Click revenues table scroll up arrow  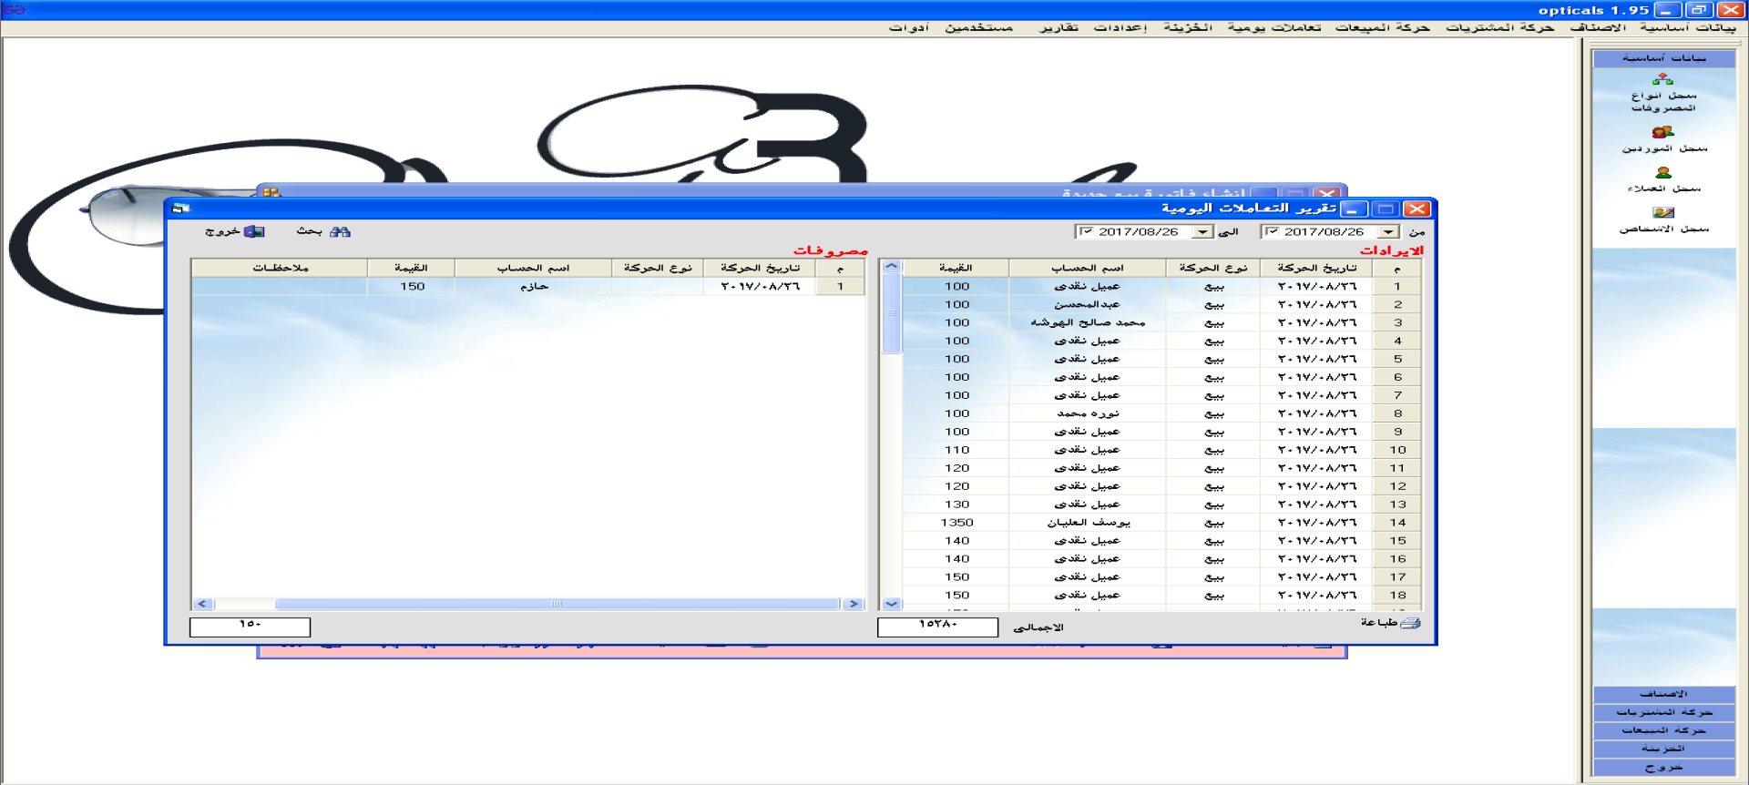[892, 266]
